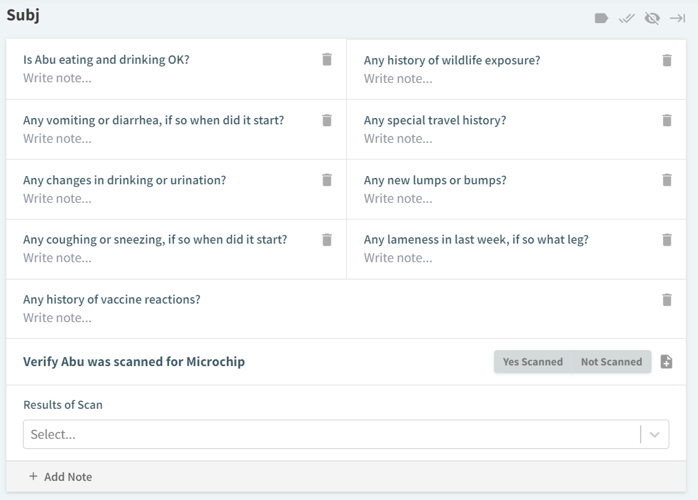Open the Results of Scan dropdown

tap(331, 434)
